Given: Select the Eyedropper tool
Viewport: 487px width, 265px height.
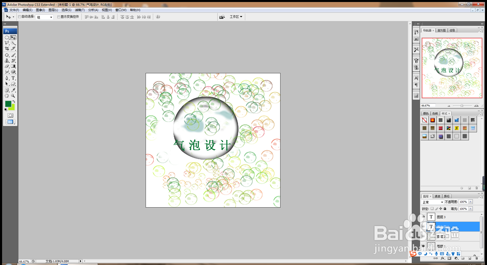Looking at the screenshot, I should pyautogui.click(x=13, y=90).
